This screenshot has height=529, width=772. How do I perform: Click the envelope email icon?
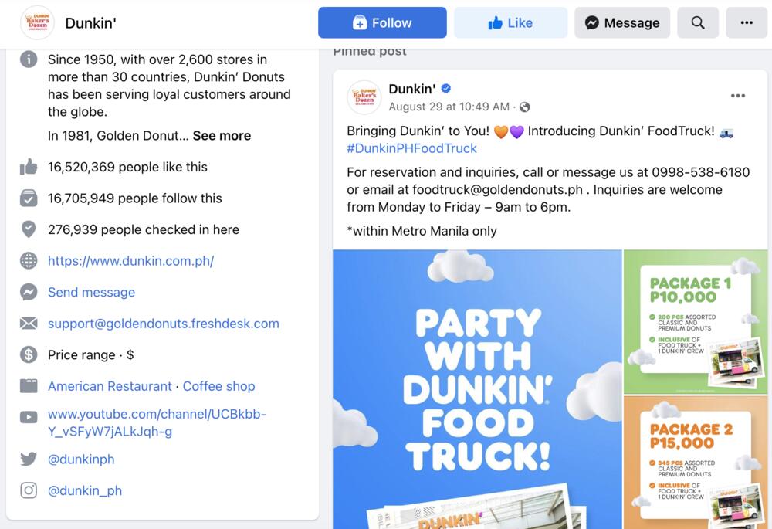29,324
